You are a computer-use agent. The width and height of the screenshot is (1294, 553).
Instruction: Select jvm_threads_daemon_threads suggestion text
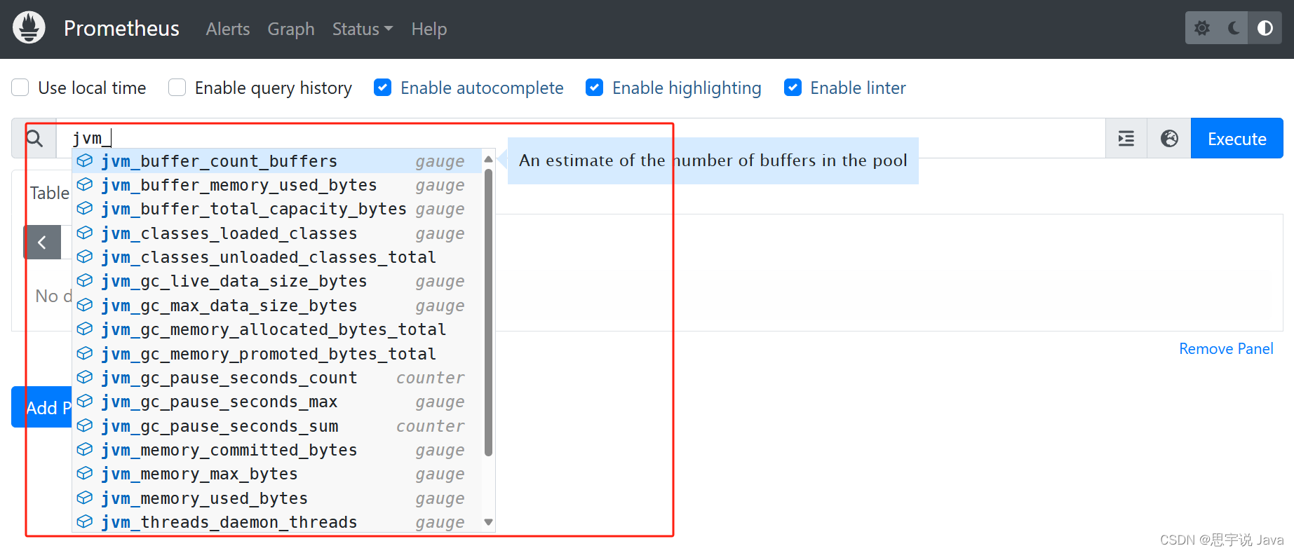(229, 522)
